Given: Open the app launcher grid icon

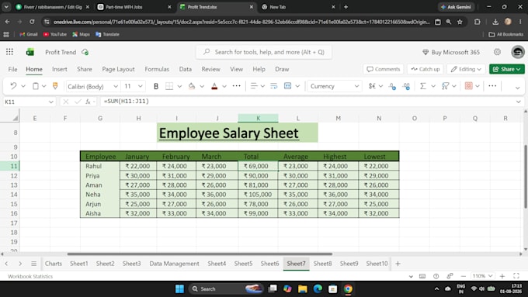Looking at the screenshot, I should tap(9, 52).
